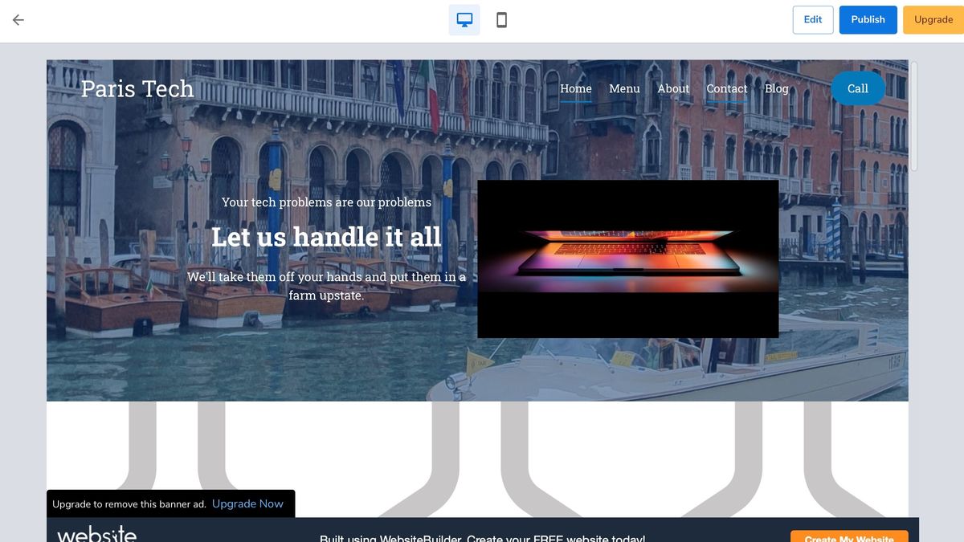Image resolution: width=964 pixels, height=542 pixels.
Task: Open the About page link
Action: [672, 88]
